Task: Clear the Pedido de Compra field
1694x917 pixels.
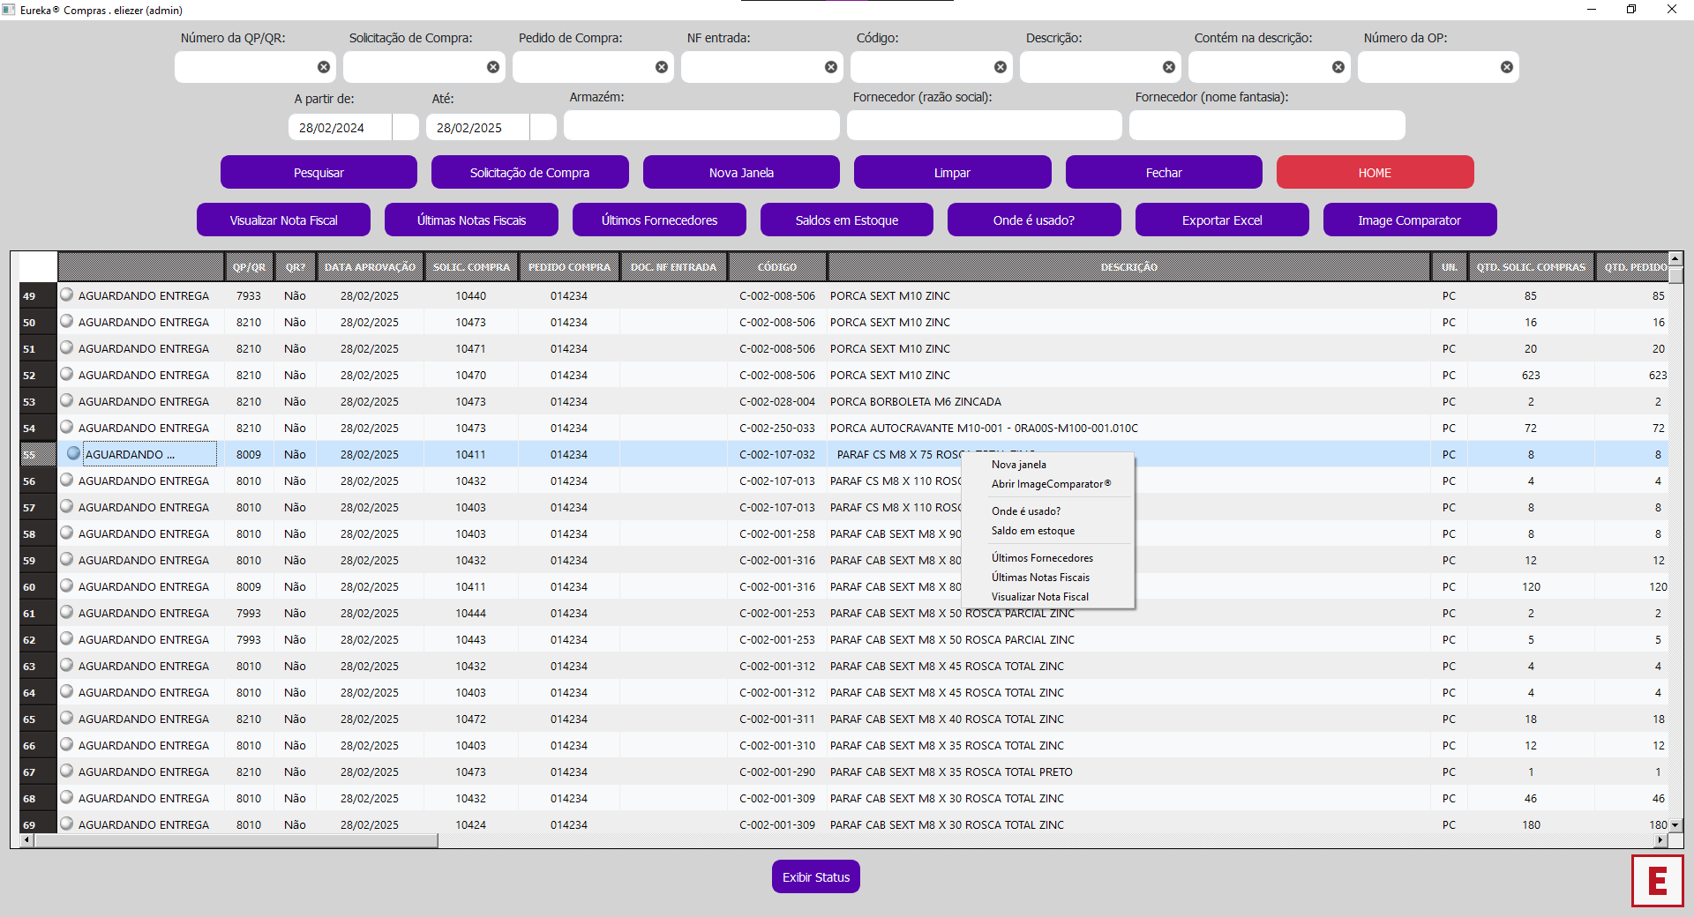Action: coord(662,67)
